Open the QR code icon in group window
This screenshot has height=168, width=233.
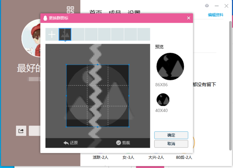pyautogui.click(x=70, y=10)
